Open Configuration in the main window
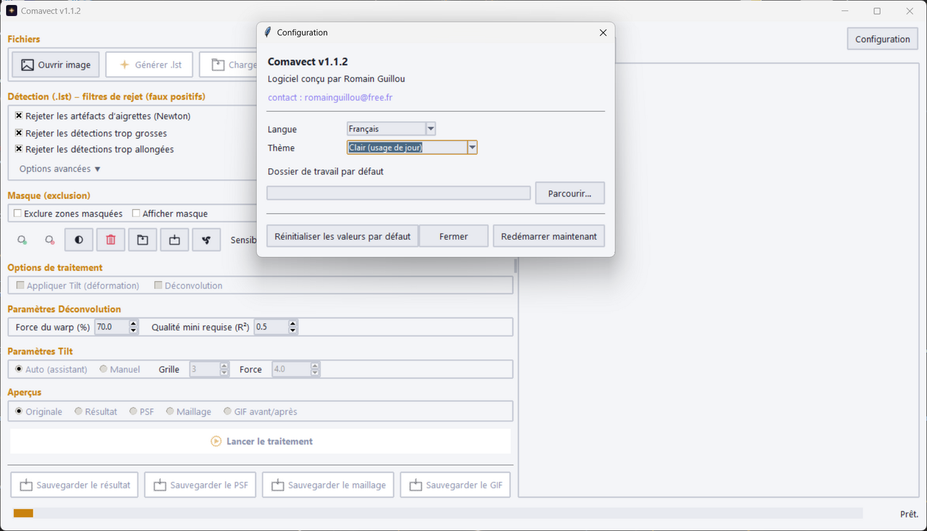Viewport: 927px width, 531px height. click(883, 39)
